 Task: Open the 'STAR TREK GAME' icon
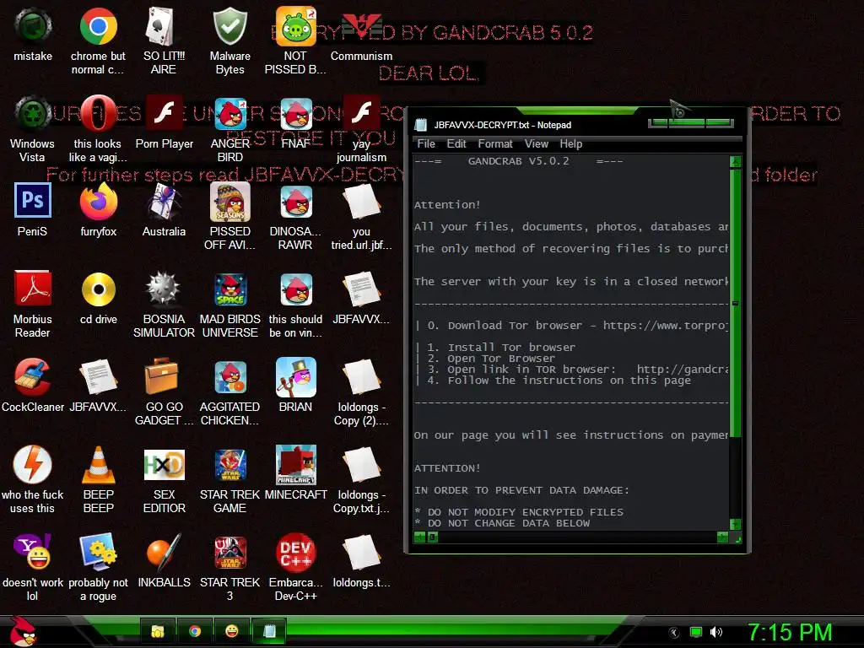click(x=229, y=465)
